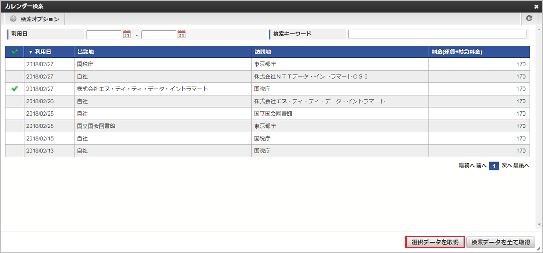The height and width of the screenshot is (253, 543).
Task: Click 自社 in the 2018/02/26 row
Action: 82,101
